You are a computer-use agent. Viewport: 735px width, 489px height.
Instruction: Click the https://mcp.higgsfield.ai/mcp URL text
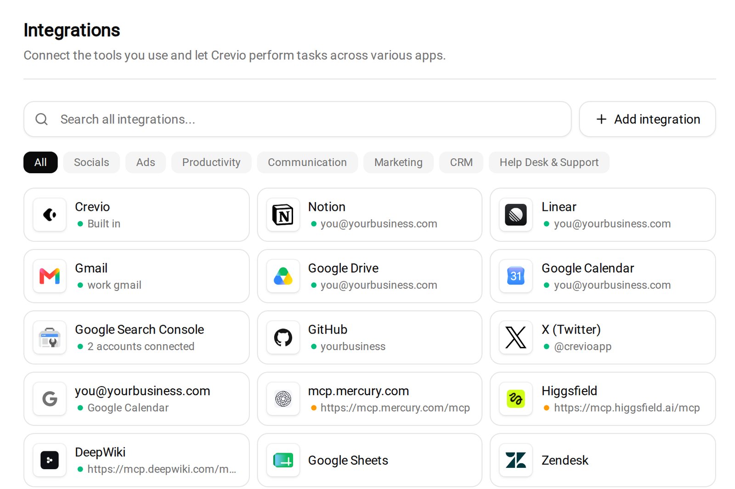click(627, 408)
